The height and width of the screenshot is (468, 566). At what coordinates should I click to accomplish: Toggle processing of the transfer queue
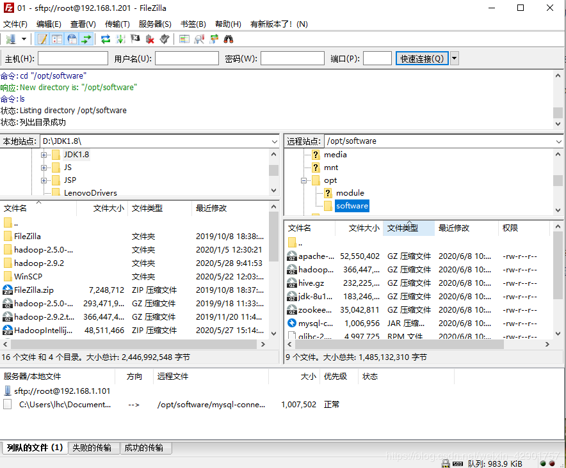pyautogui.click(x=120, y=39)
